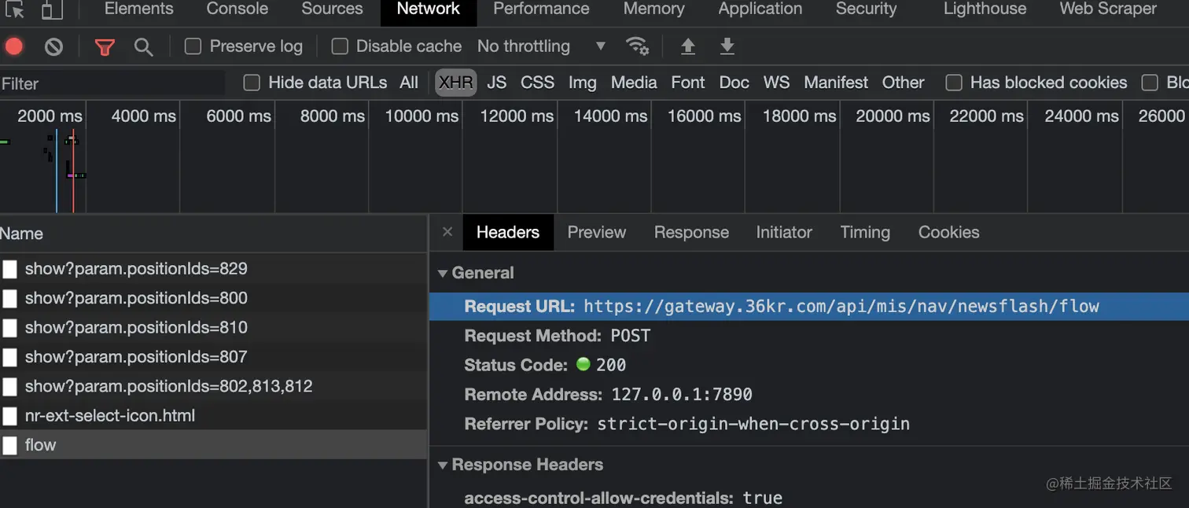Viewport: 1189px width, 508px height.
Task: Filter requests by XHR
Action: [x=456, y=83]
